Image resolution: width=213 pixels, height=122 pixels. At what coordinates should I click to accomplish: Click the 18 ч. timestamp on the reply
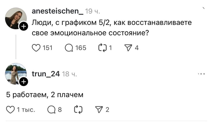(69, 74)
